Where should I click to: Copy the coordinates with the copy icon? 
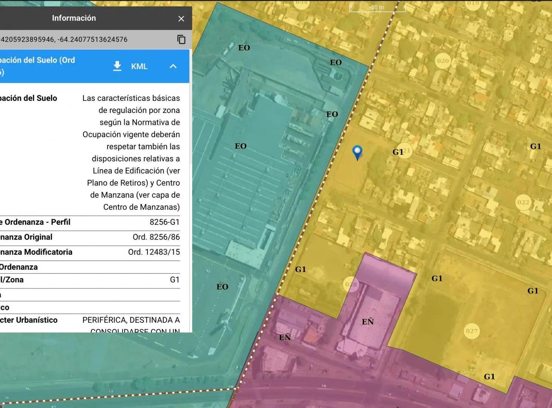pos(181,39)
